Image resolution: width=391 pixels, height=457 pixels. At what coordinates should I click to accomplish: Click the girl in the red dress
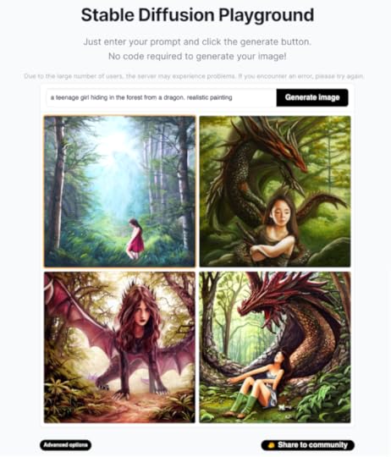[135, 239]
